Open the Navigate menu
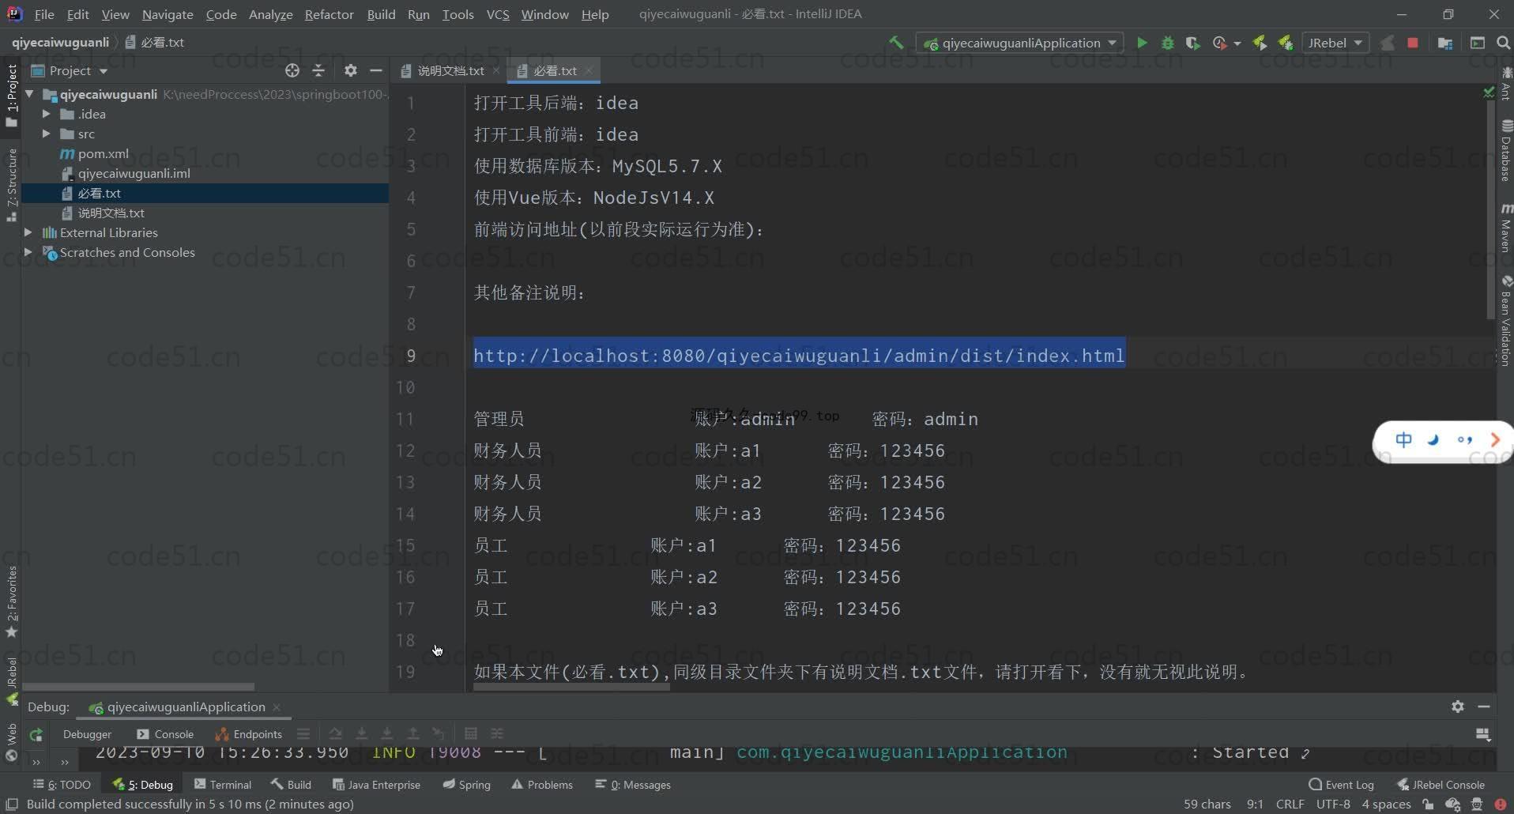Image resolution: width=1514 pixels, height=814 pixels. (x=168, y=14)
